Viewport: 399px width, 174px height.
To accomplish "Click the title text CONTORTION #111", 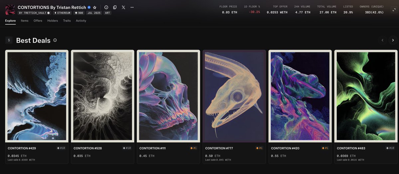I will tap(153, 148).
